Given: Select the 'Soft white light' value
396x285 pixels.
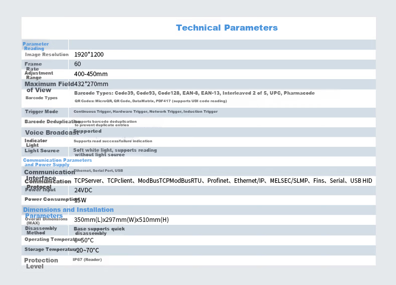Looking at the screenshot, I should (x=115, y=152).
